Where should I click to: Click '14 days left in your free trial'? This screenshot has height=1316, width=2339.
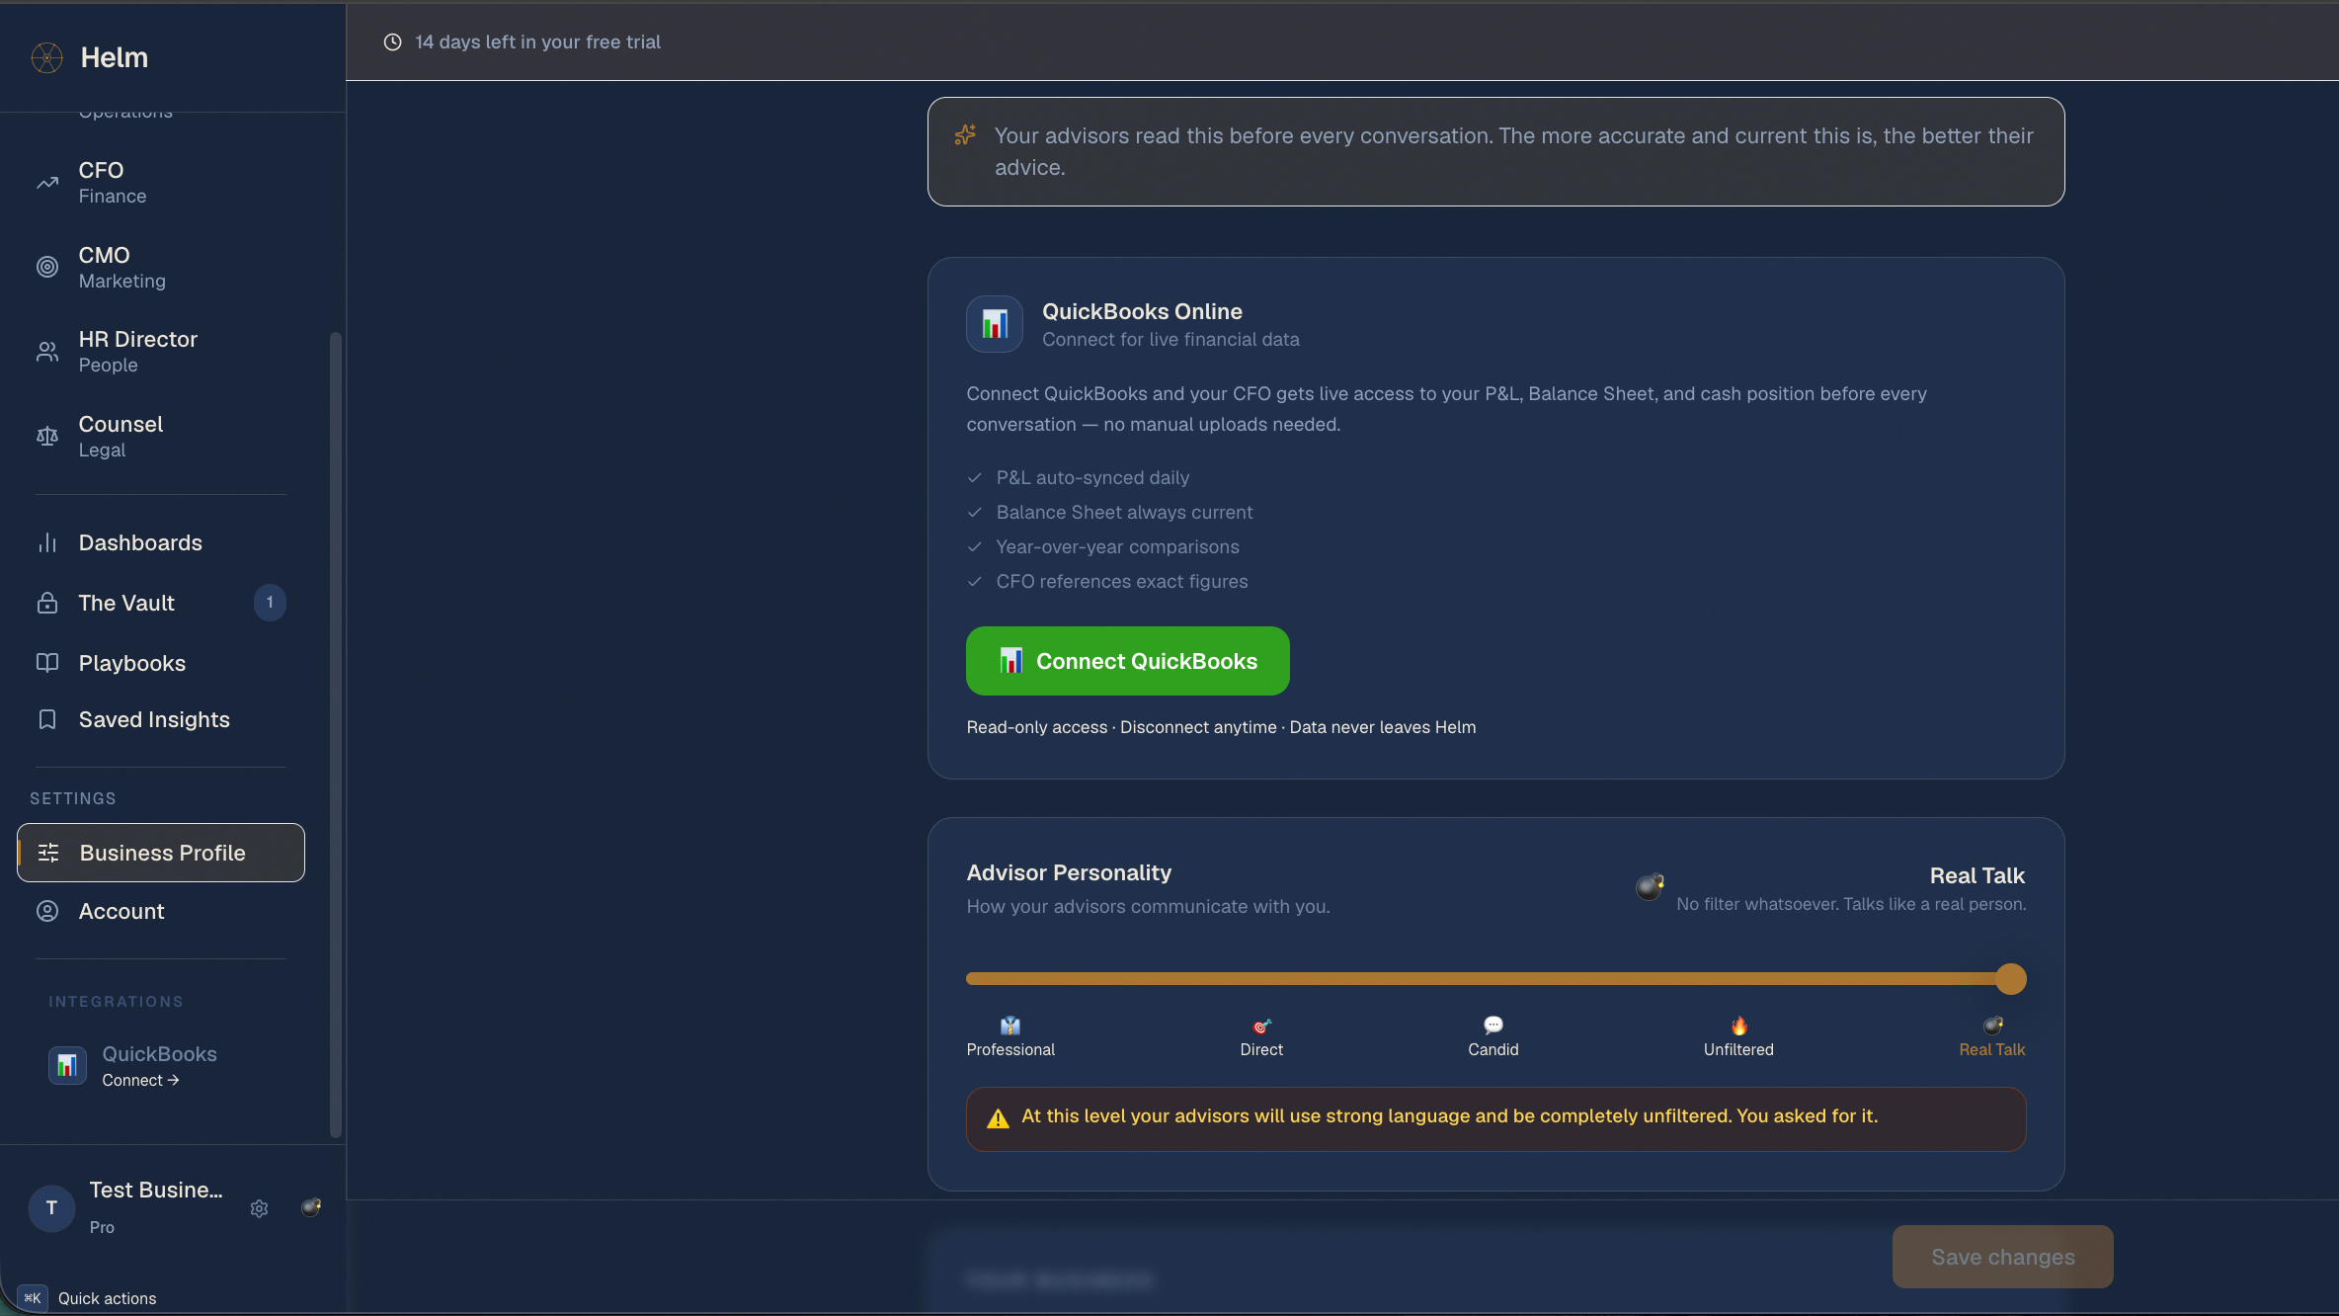(x=537, y=41)
